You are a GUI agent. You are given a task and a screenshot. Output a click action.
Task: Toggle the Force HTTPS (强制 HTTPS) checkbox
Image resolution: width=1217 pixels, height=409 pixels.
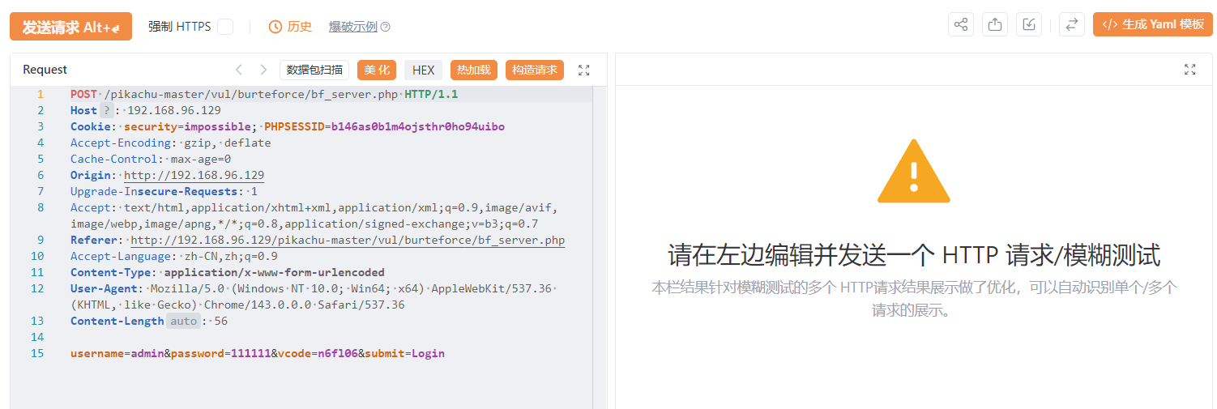coord(225,27)
